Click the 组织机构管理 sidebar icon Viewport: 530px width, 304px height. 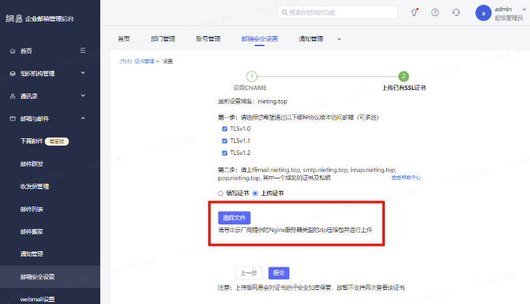coord(13,73)
